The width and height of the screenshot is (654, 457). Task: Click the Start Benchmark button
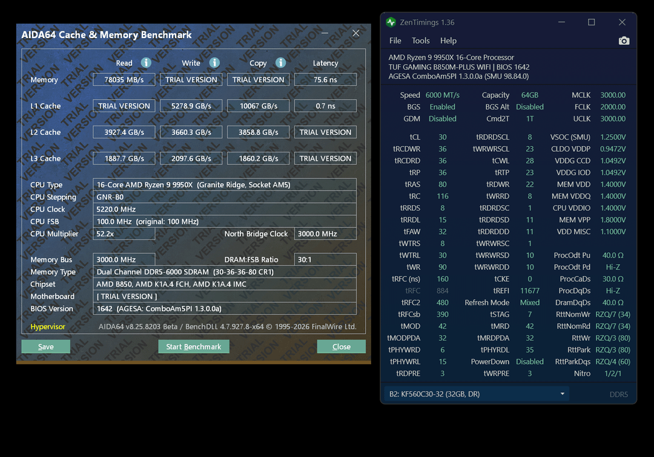[194, 346]
